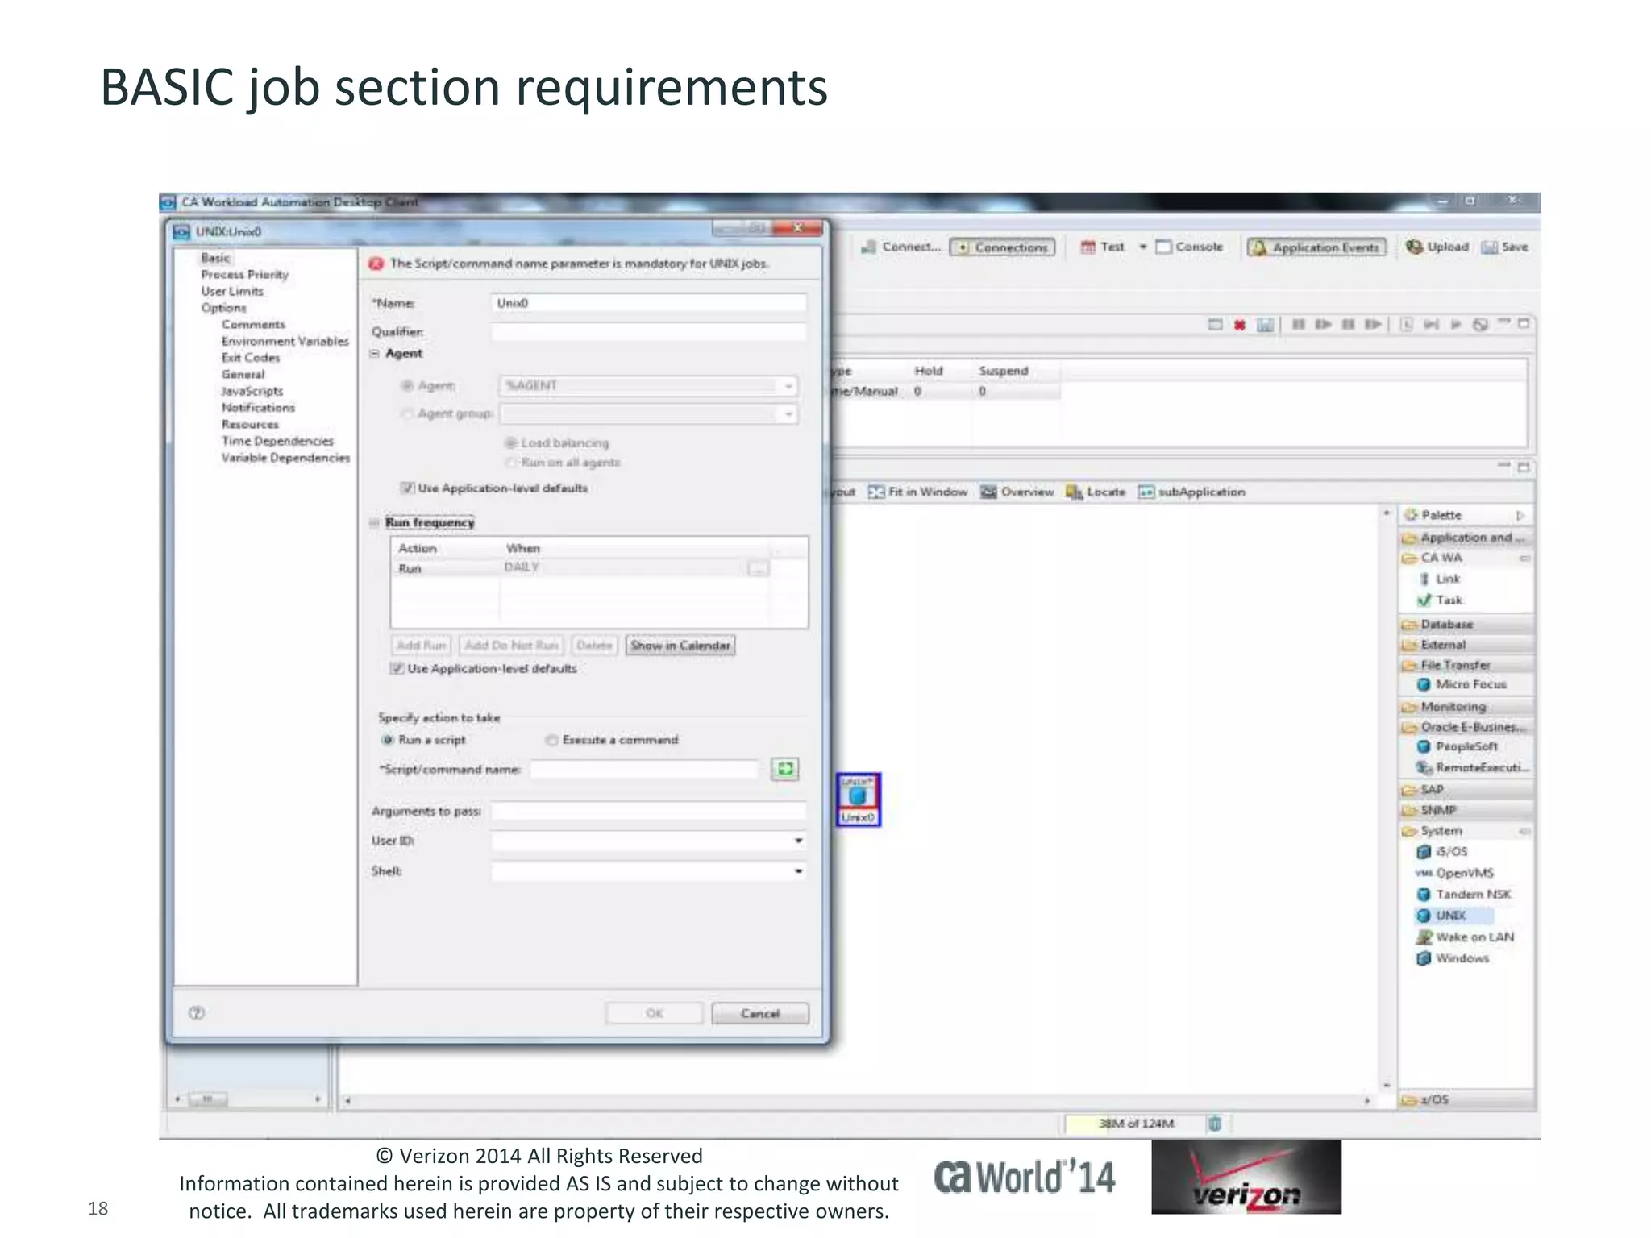The width and height of the screenshot is (1651, 1238).
Task: Click the Application Events button
Action: click(x=1316, y=247)
